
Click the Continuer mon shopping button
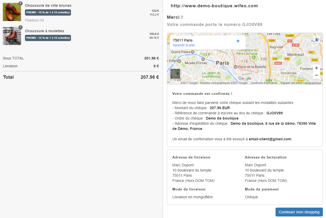[x=299, y=212]
